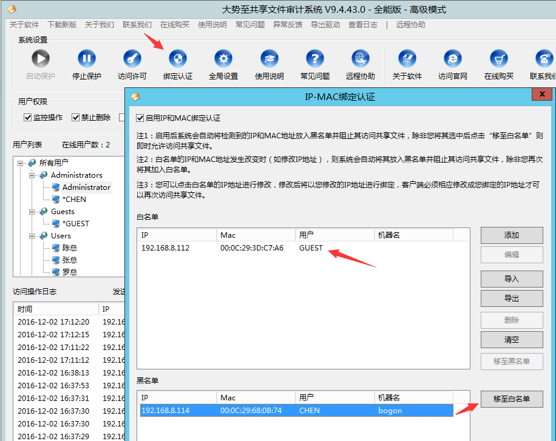Open the 导出驱动 menu item
The height and width of the screenshot is (441, 556).
(325, 25)
